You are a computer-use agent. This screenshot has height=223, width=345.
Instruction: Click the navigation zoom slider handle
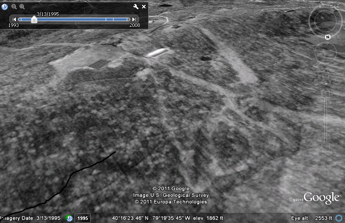tap(326, 120)
